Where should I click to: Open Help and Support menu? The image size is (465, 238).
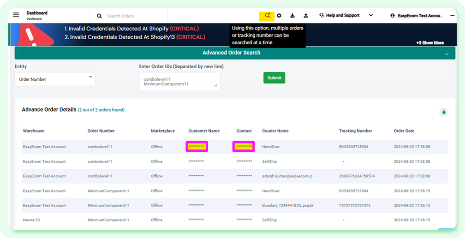[x=343, y=15]
